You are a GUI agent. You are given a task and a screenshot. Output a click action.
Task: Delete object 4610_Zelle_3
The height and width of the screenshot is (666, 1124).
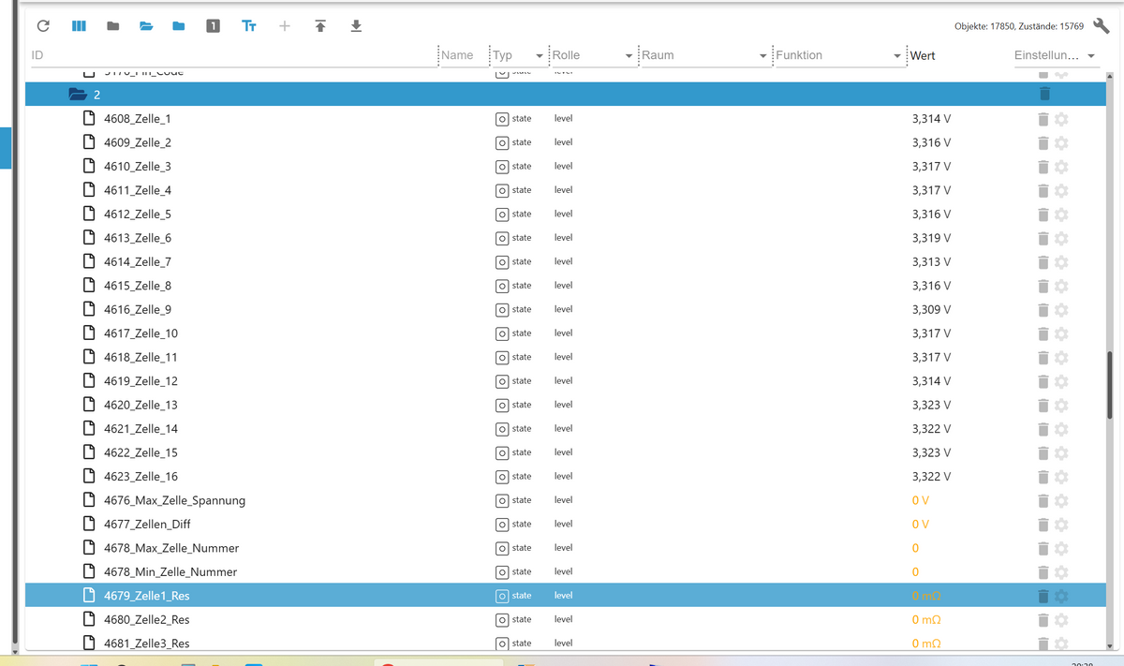[1043, 167]
